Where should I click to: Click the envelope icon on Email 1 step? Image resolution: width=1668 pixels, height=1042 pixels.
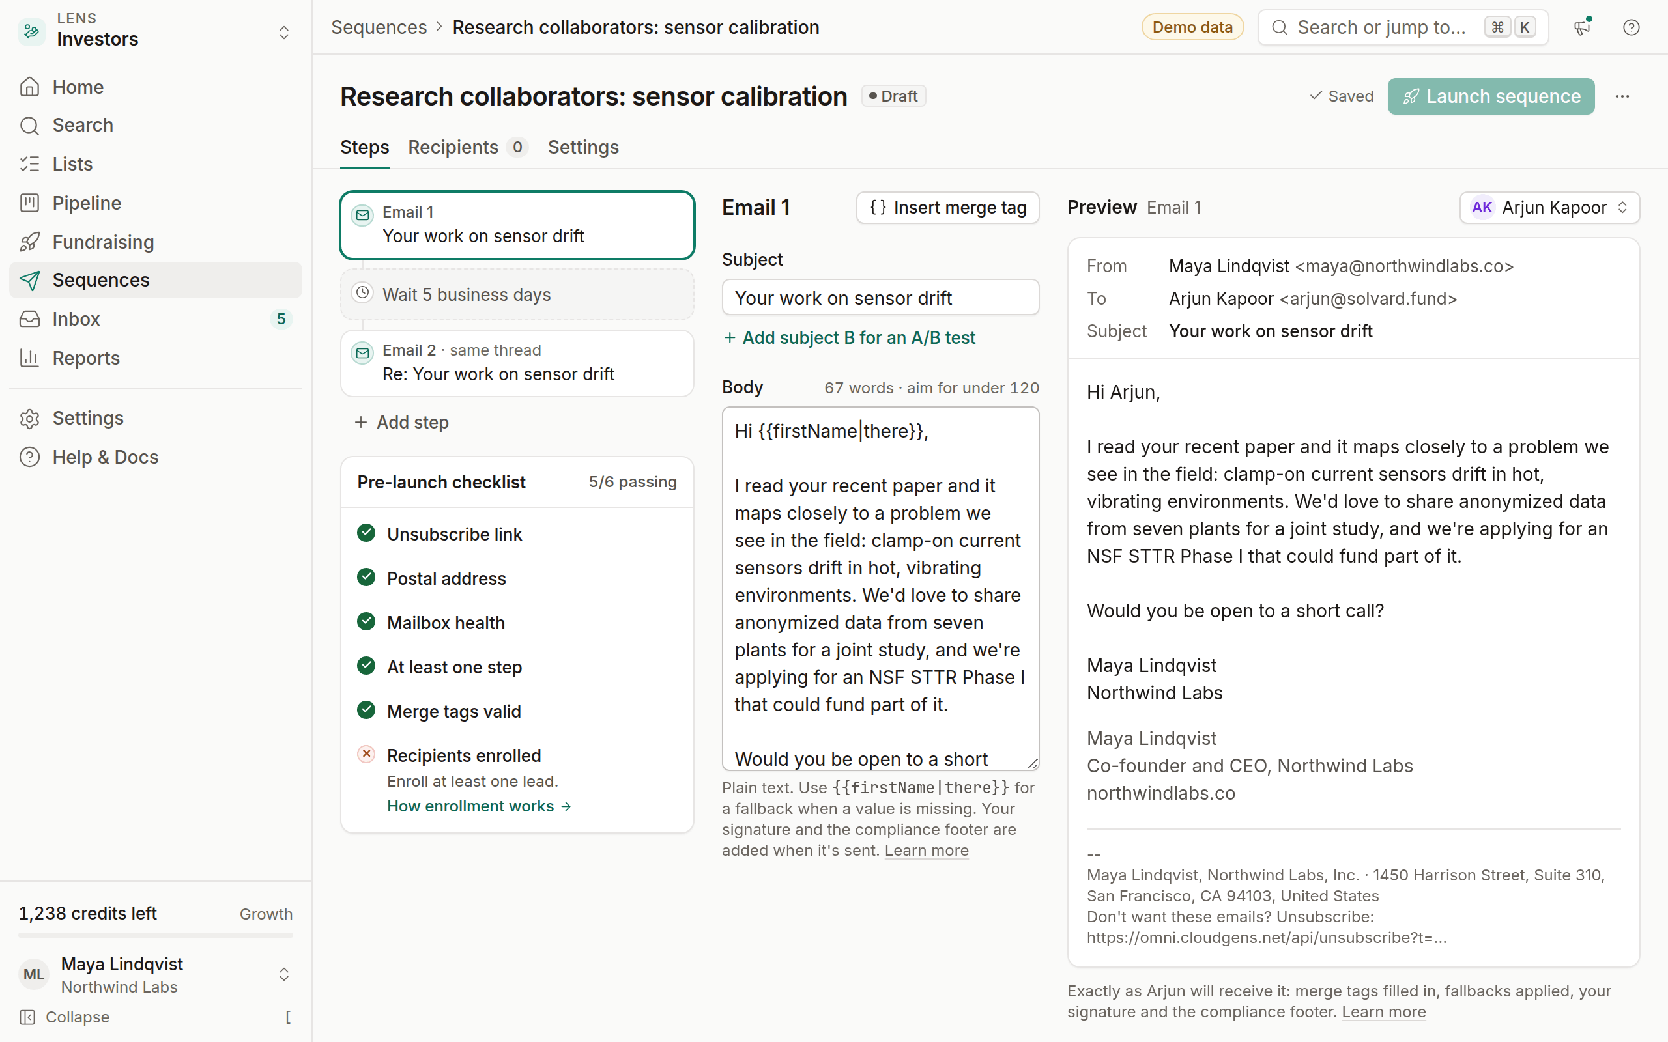point(362,216)
